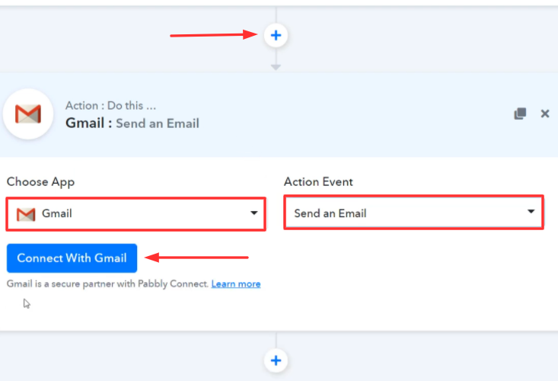Duplicate the Gmail action step

click(x=520, y=114)
